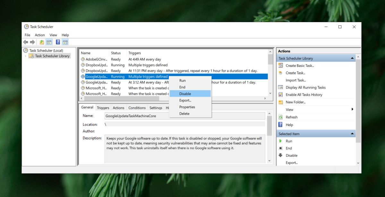Click the Back arrow toolbar icon
385x197 pixels.
[26, 42]
